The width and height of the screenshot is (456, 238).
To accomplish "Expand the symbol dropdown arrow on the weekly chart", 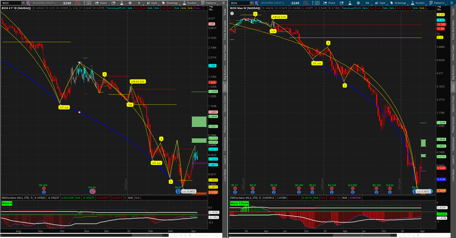I will click(251, 3).
